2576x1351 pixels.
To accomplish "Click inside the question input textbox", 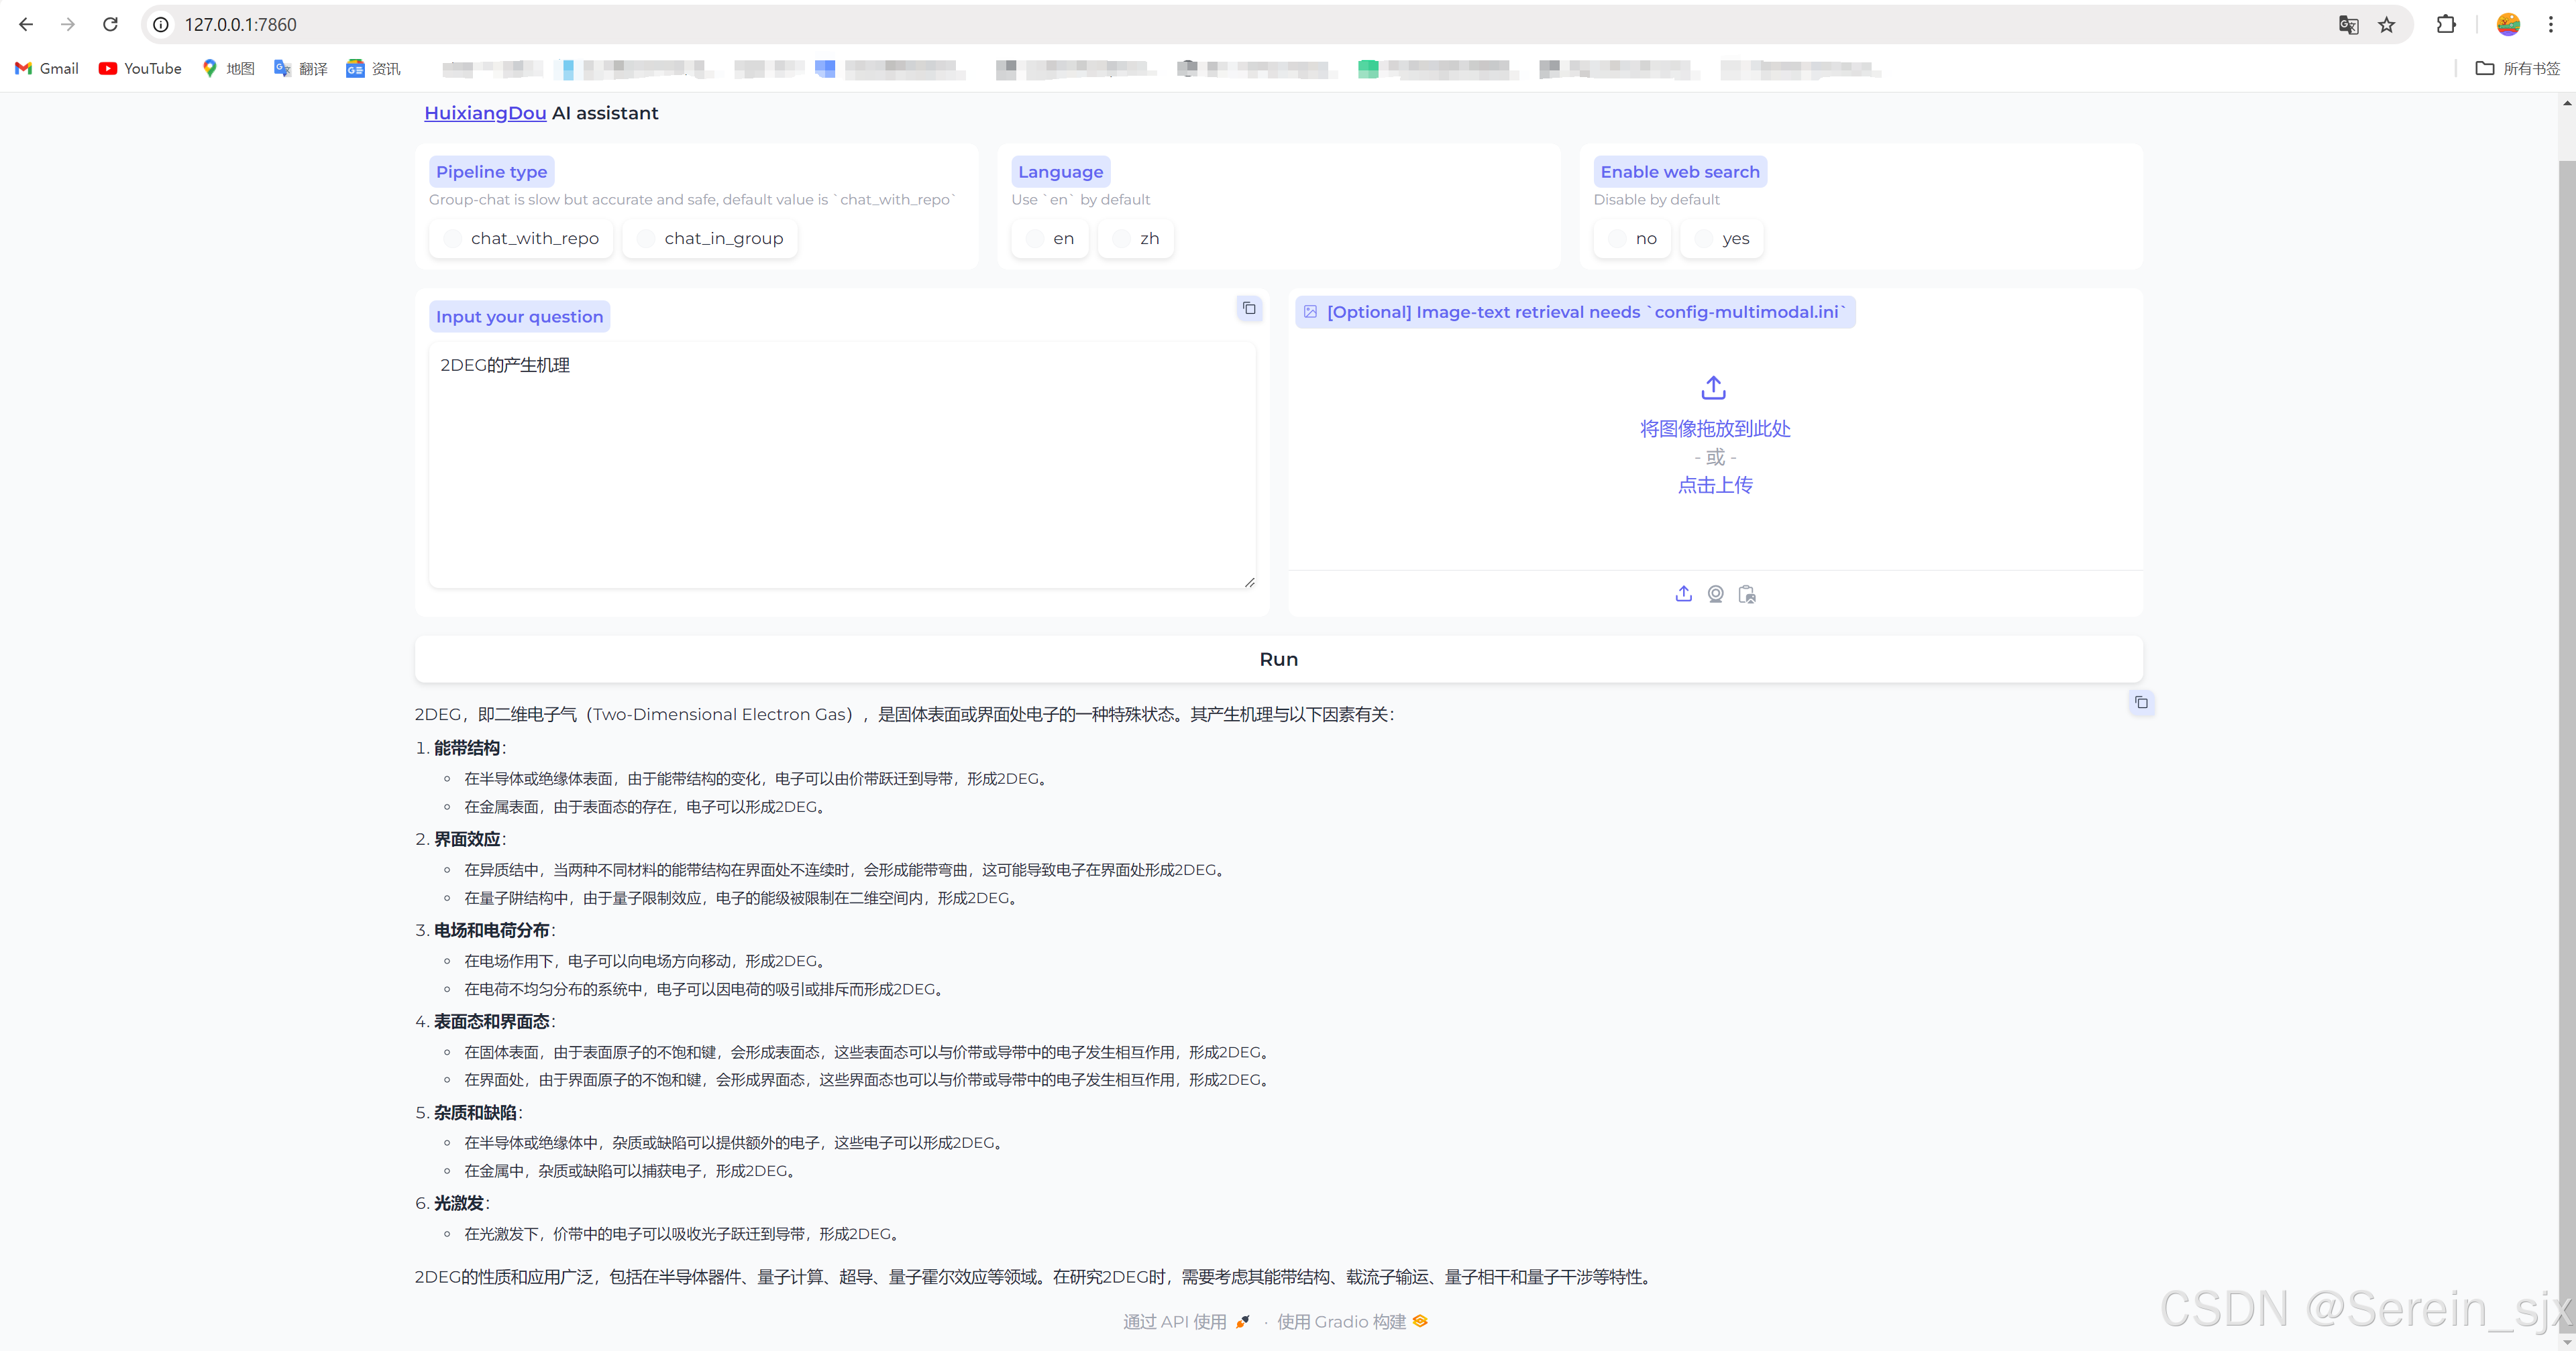I will pos(841,465).
